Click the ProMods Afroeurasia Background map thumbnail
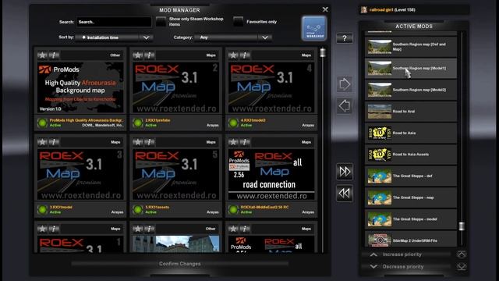499x281 pixels. [x=80, y=87]
